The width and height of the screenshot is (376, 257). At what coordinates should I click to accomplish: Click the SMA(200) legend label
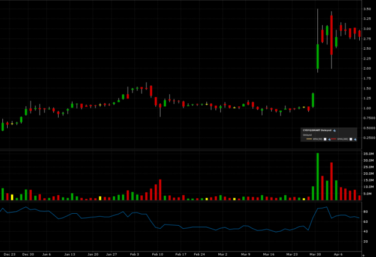[x=343, y=139]
